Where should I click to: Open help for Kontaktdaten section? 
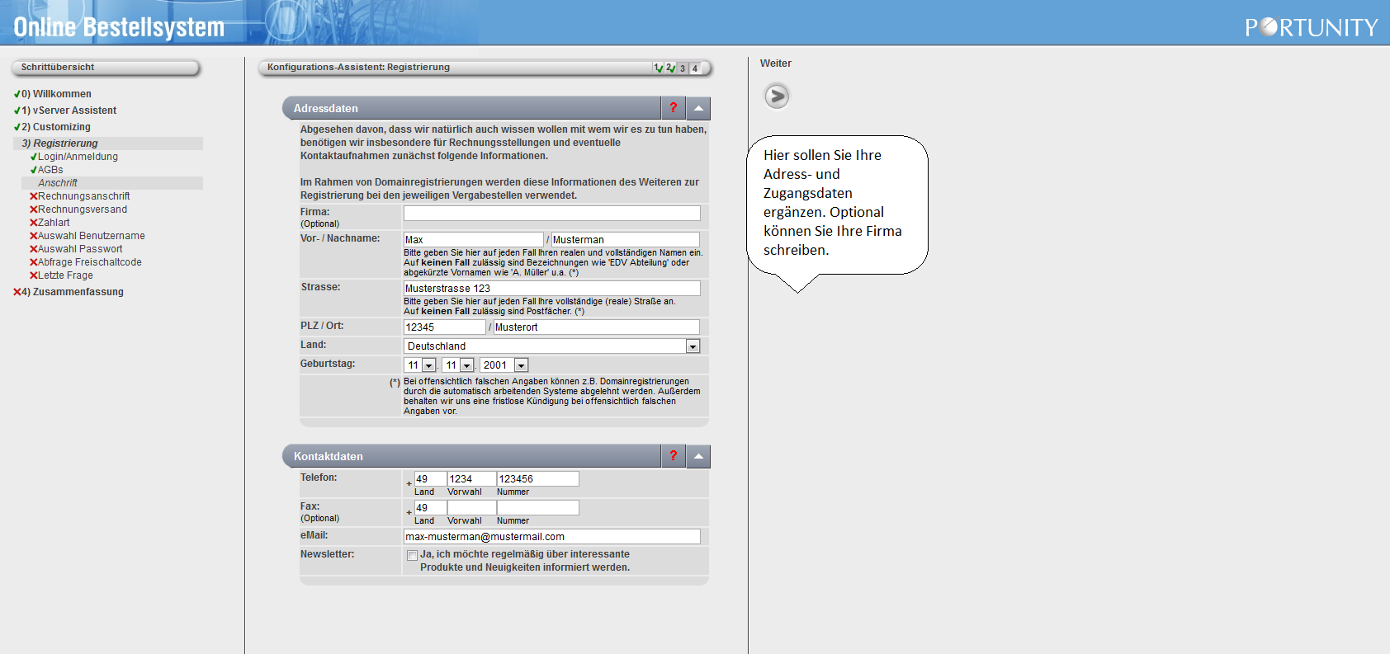click(673, 456)
